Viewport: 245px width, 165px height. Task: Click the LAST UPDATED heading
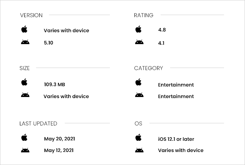(x=38, y=124)
